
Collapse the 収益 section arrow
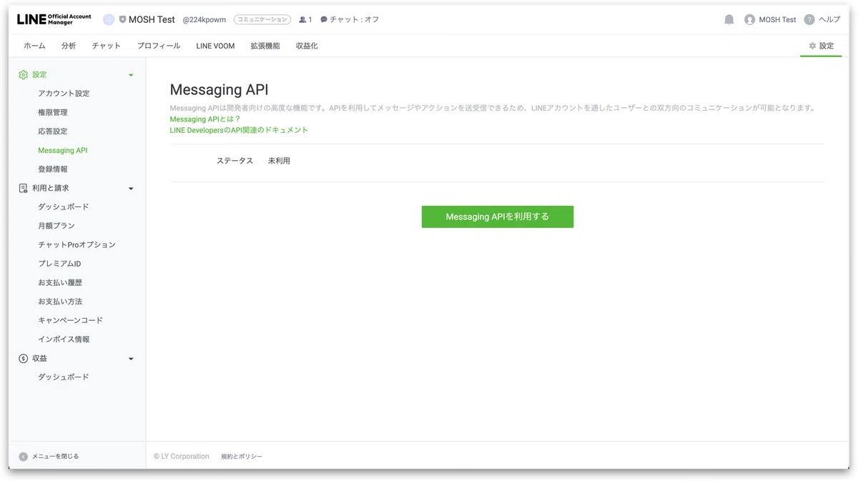pos(131,359)
